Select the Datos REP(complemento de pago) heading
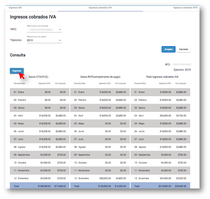Image resolution: width=210 pixels, height=199 pixels. 100,77
